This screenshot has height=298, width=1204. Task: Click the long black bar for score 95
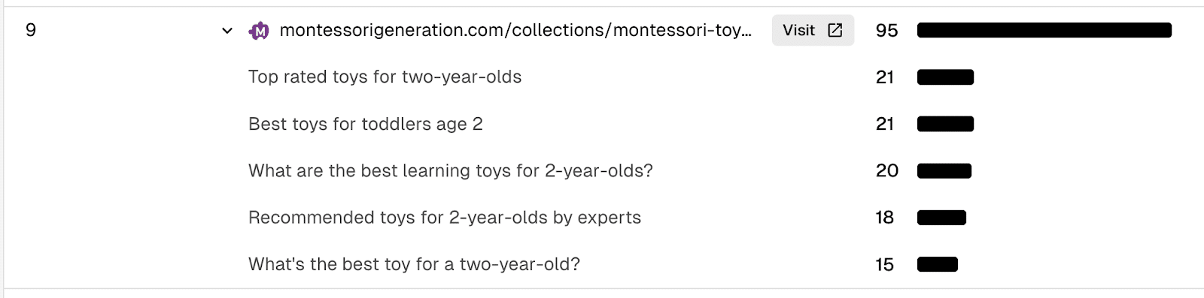tap(1044, 30)
